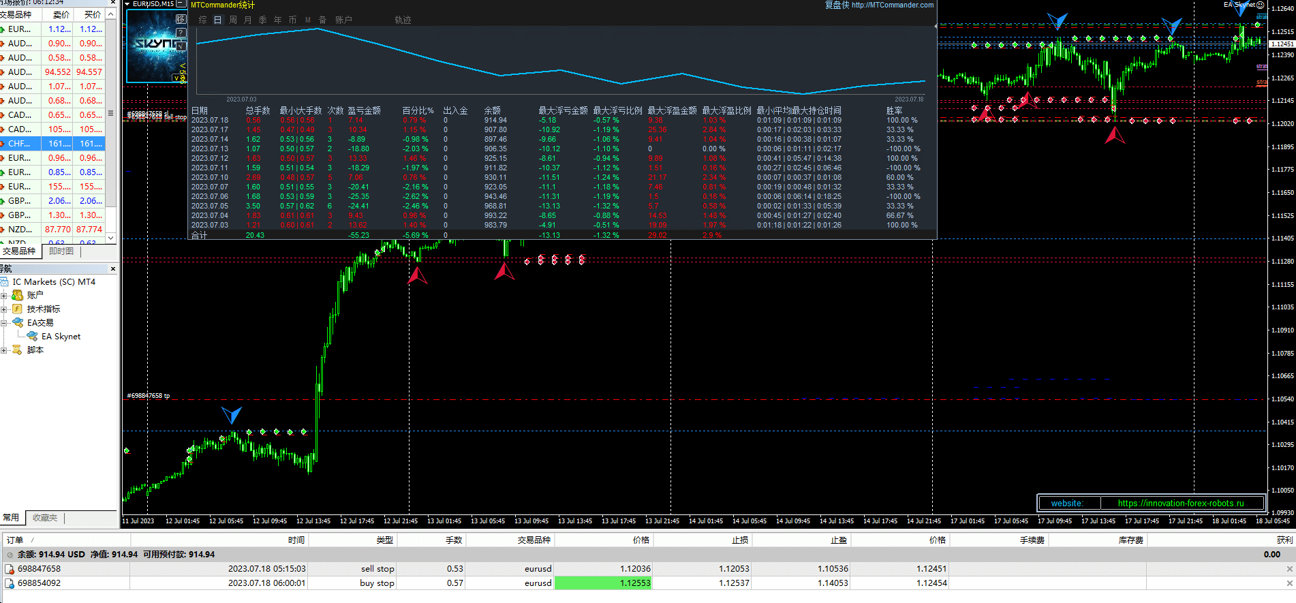Image resolution: width=1296 pixels, height=603 pixels.
Task: Click the EA Skynet expert advisor icon
Action: click(x=32, y=336)
